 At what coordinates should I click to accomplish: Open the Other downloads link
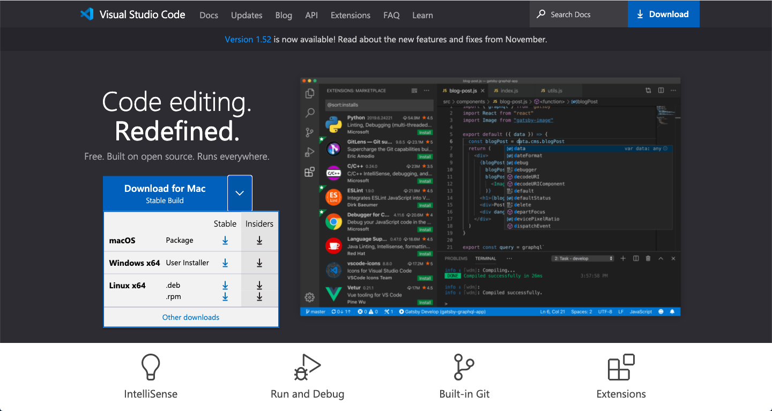[x=191, y=317]
